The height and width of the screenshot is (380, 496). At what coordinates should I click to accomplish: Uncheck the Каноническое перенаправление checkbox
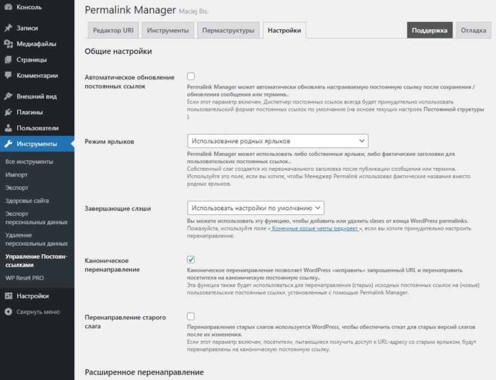click(x=191, y=260)
